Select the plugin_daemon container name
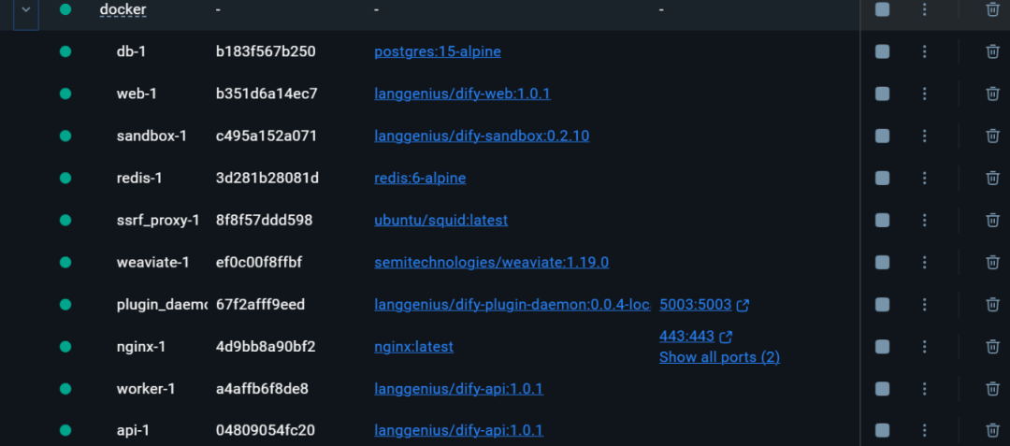Image resolution: width=1010 pixels, height=446 pixels. [162, 305]
